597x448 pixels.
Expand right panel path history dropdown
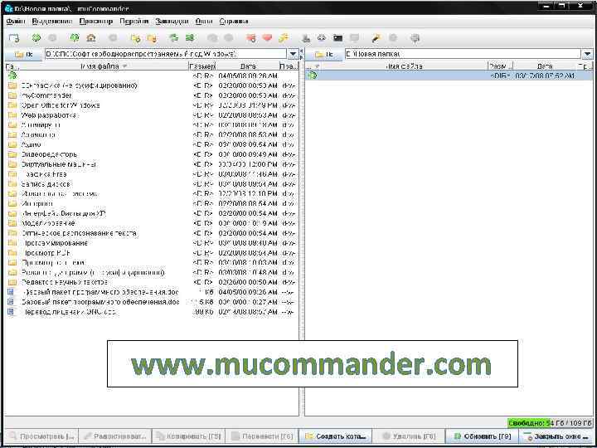(587, 54)
